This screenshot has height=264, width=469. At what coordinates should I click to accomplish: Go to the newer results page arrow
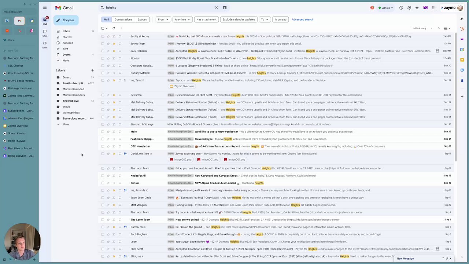point(432,28)
